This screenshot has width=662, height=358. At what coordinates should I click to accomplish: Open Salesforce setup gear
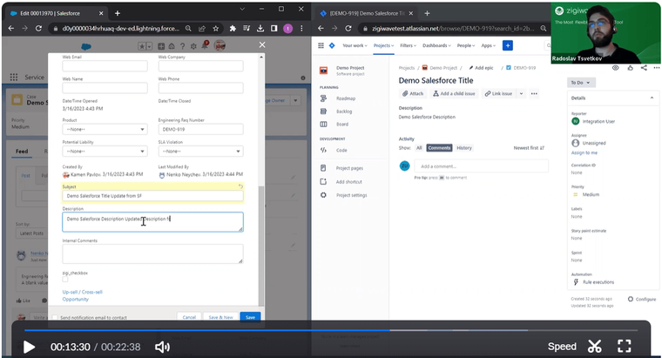pyautogui.click(x=193, y=46)
